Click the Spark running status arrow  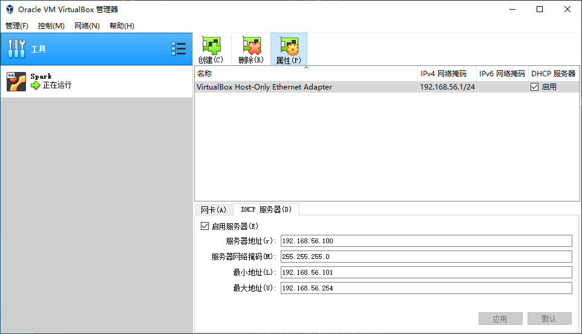click(x=35, y=85)
